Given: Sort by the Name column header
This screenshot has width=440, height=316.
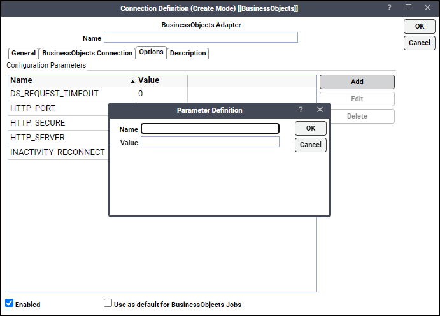Looking at the screenshot, I should click(72, 80).
